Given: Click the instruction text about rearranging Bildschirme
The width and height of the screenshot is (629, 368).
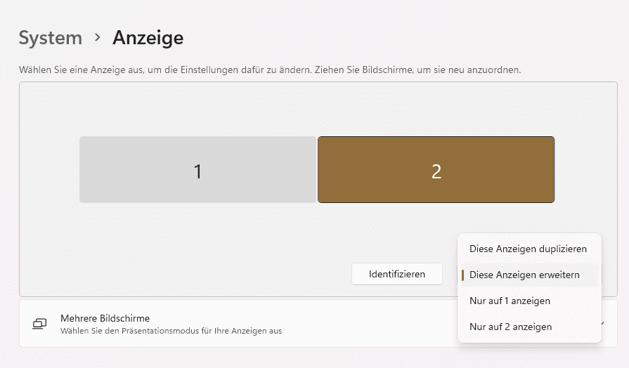Looking at the screenshot, I should click(270, 70).
